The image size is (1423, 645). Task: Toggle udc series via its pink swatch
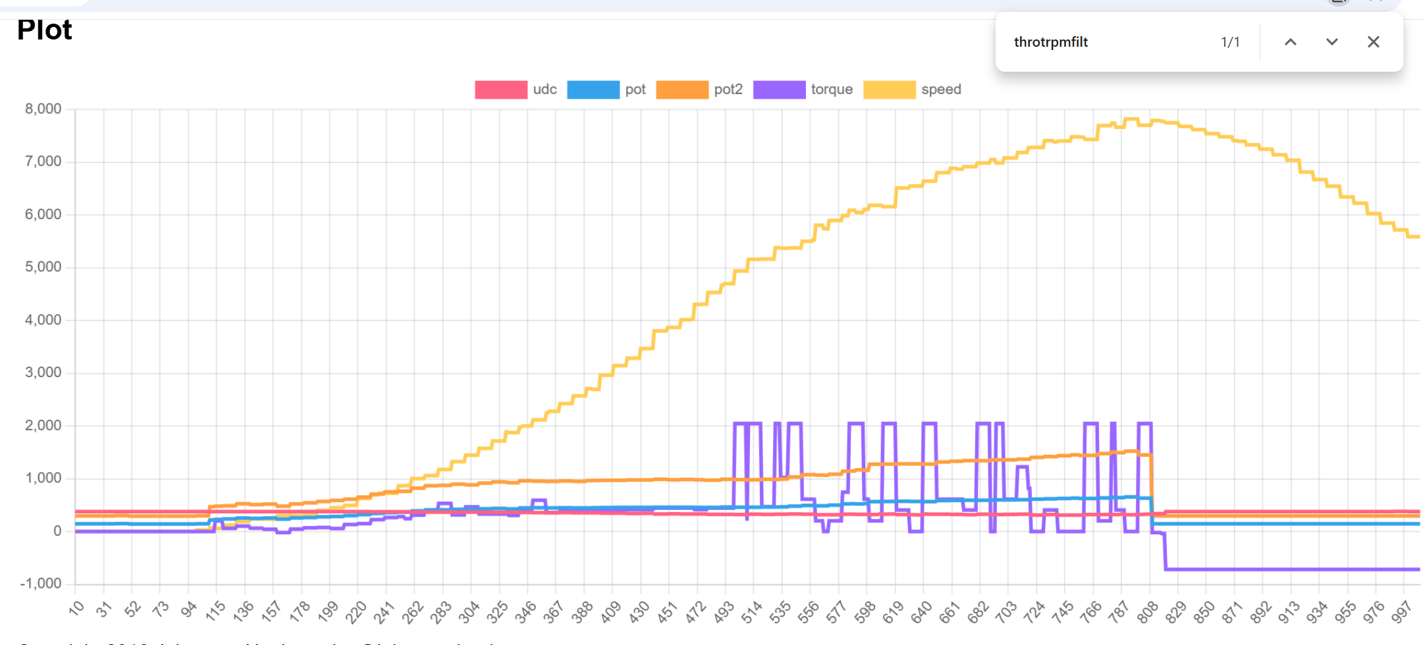point(500,90)
